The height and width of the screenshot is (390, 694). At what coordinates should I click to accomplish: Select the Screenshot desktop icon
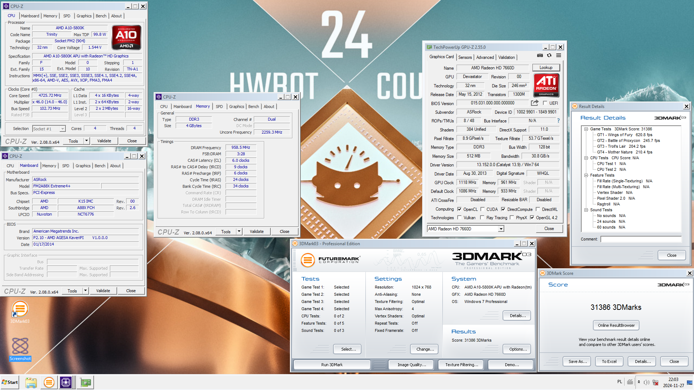20,349
